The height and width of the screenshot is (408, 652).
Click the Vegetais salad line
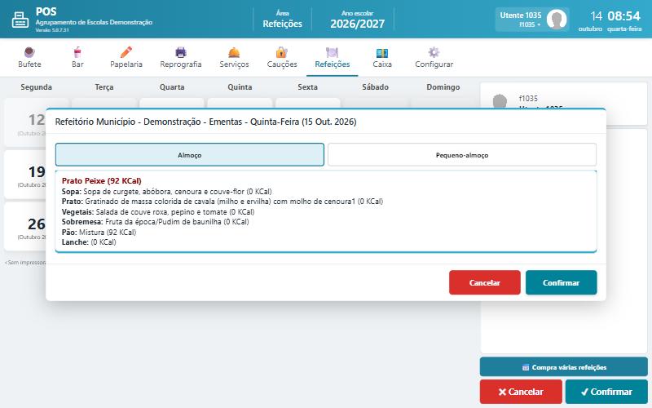(x=158, y=212)
